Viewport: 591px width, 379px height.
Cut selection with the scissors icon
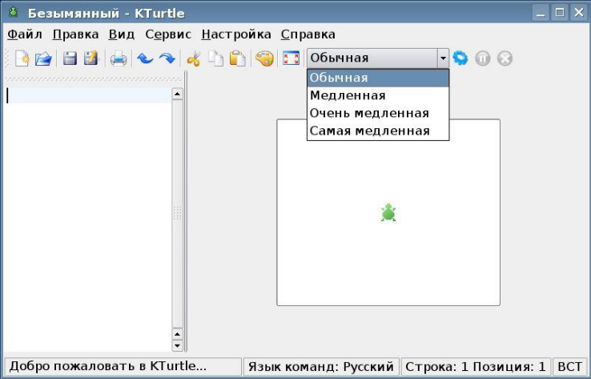click(194, 58)
